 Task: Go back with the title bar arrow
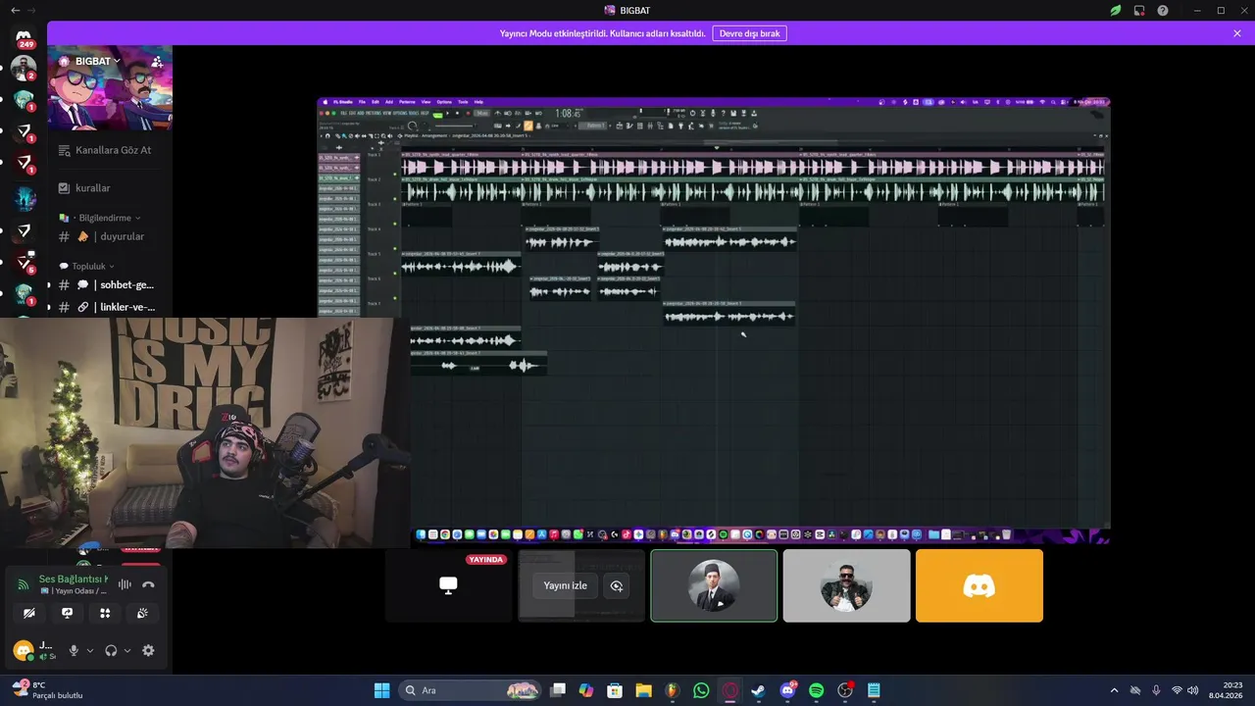tap(14, 10)
